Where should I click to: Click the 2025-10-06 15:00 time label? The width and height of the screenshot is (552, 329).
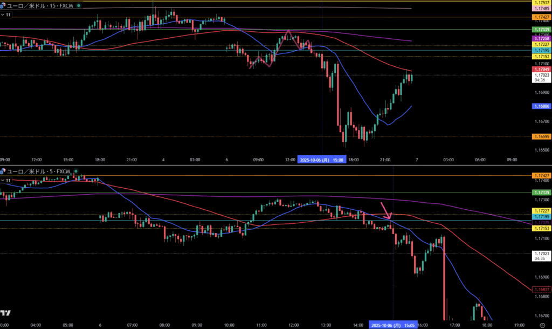click(322, 160)
